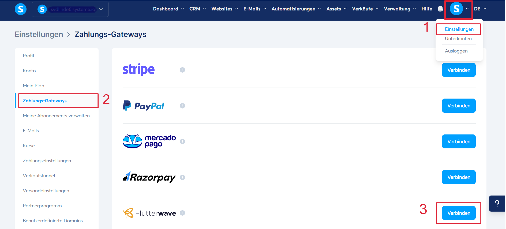Expand the E-Mails top menu
The width and height of the screenshot is (506, 229).
[x=255, y=9]
